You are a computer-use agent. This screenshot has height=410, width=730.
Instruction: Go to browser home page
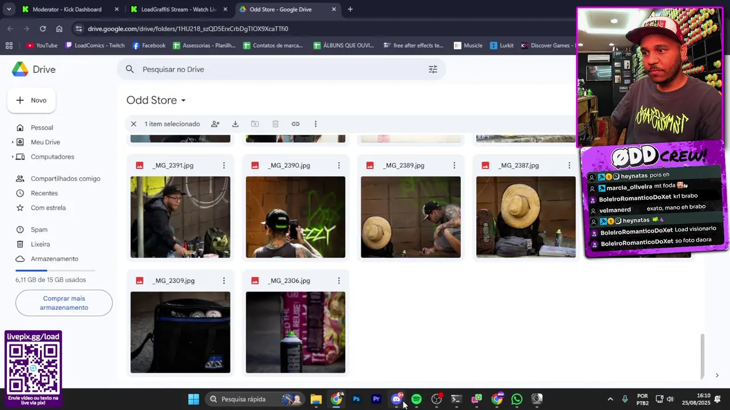pos(59,28)
